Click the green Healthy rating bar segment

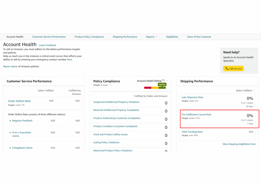pos(162,88)
